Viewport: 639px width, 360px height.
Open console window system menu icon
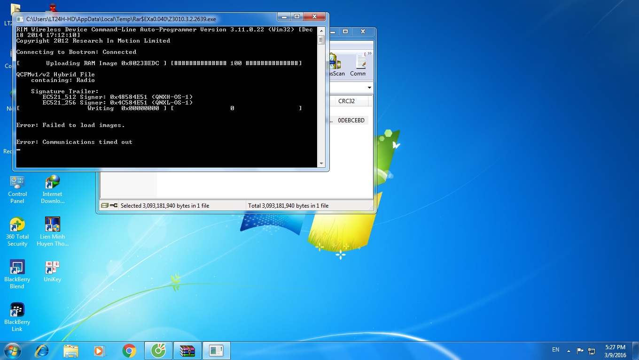[x=20, y=19]
